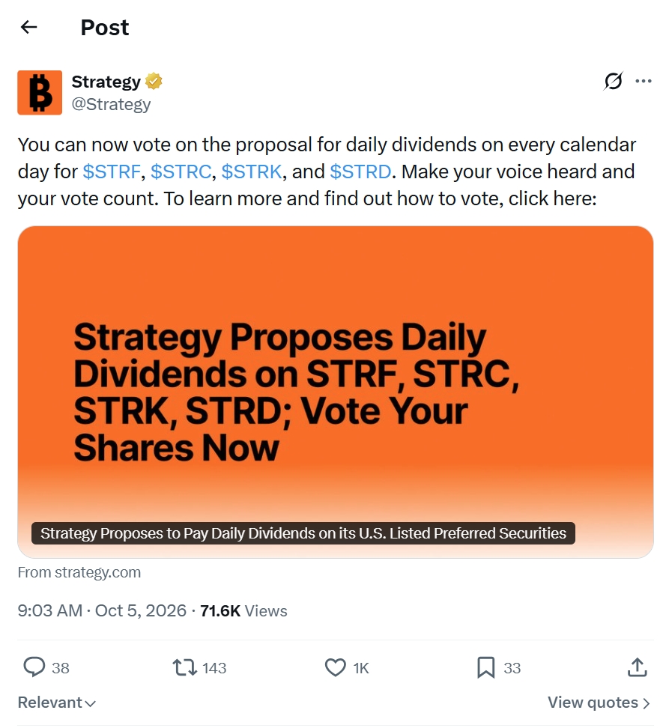Click the gold verified badge
The width and height of the screenshot is (666, 728).
pos(154,81)
